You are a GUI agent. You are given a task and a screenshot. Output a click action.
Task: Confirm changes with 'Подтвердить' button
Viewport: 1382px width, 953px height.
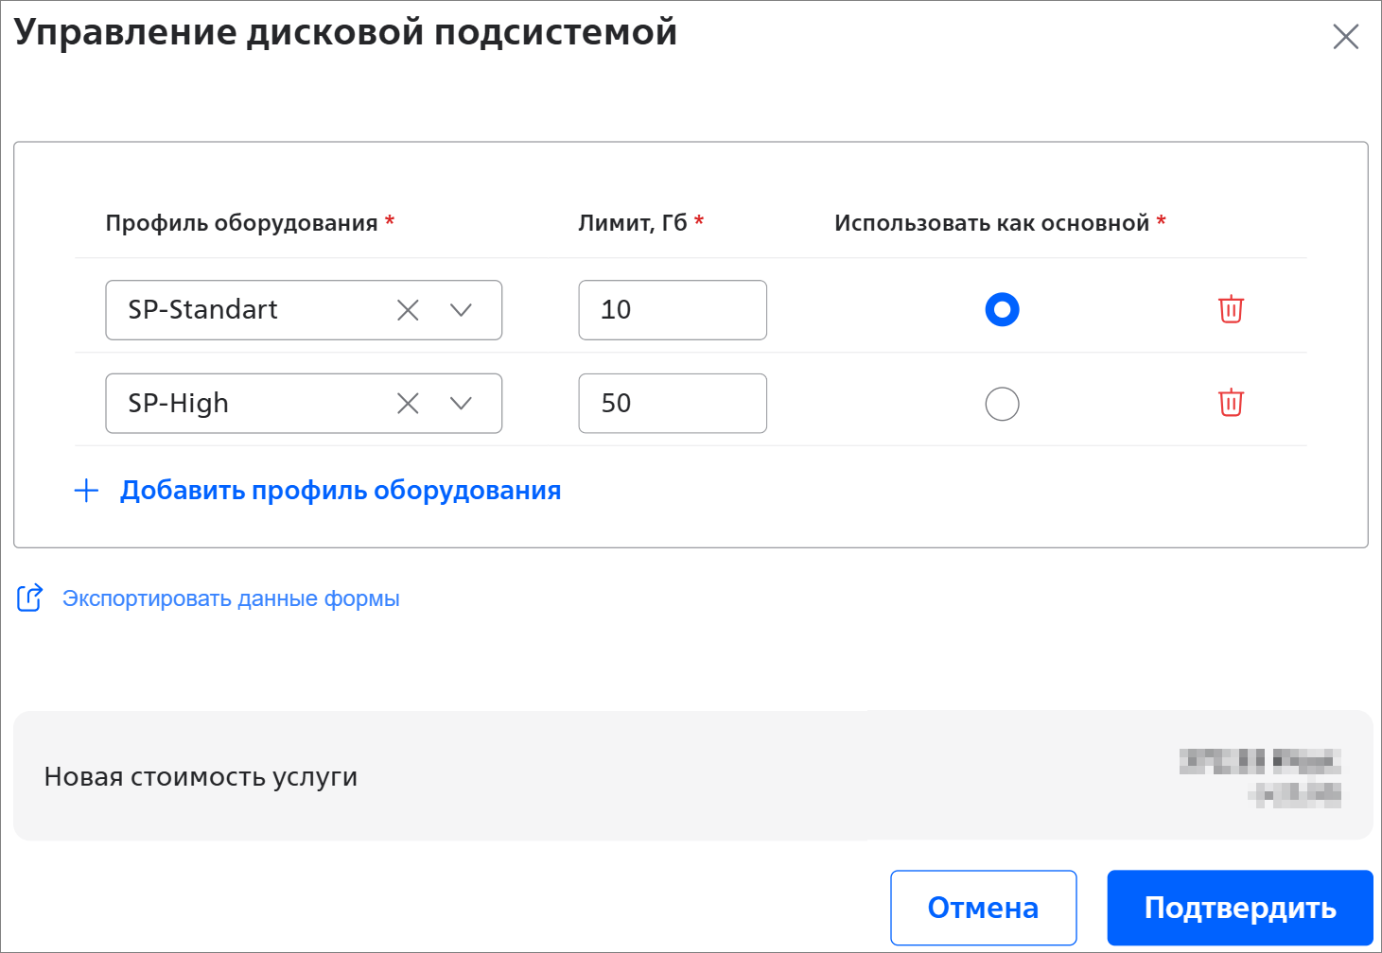pos(1239,908)
